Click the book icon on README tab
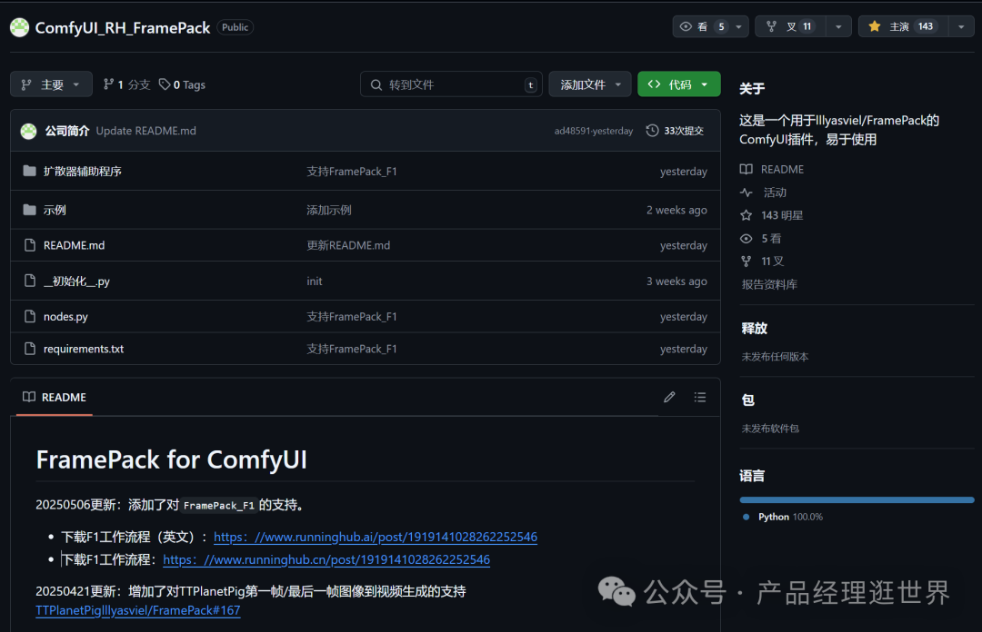This screenshot has height=632, width=982. coord(29,397)
